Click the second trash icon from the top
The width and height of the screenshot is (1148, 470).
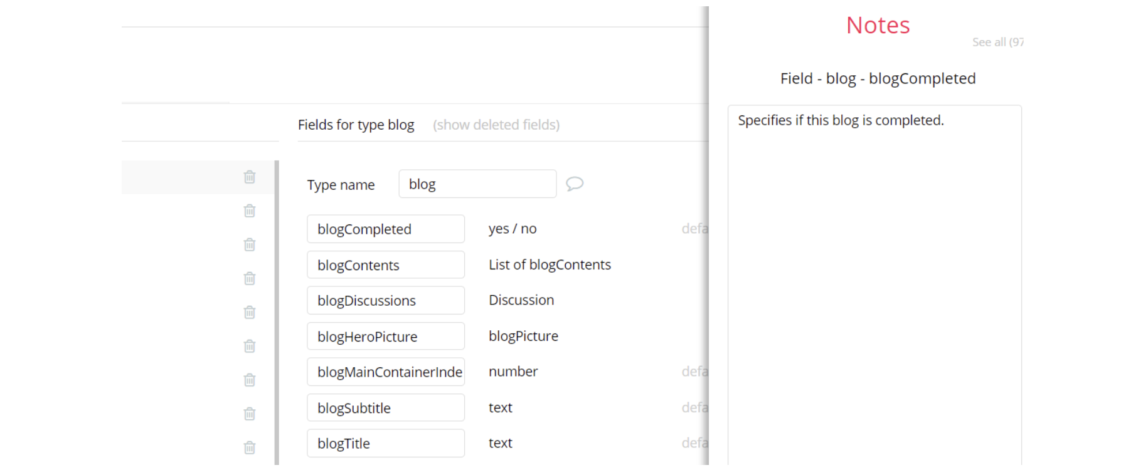250,211
